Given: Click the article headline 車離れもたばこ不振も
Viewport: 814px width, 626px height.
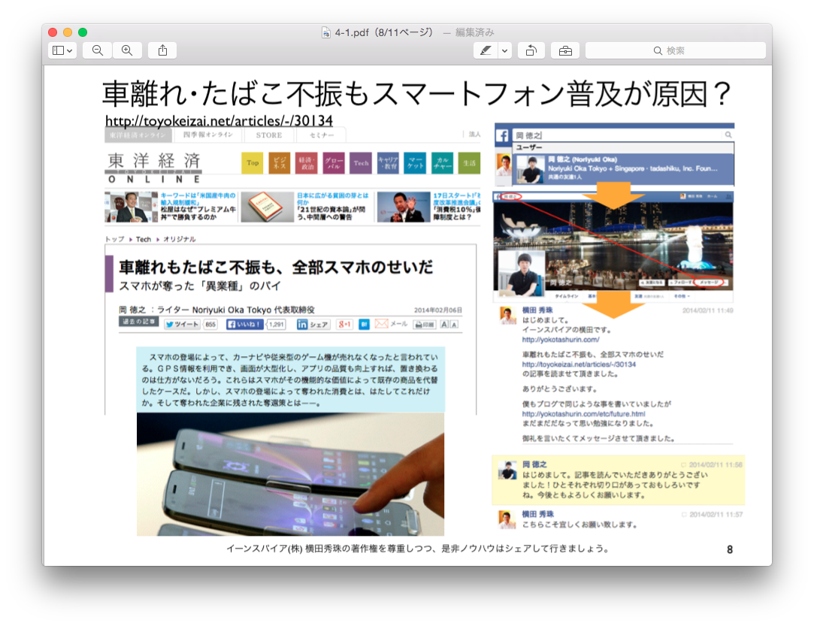Looking at the screenshot, I should pos(276,268).
